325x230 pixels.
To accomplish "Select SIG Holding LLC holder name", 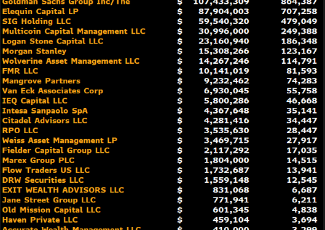I will (x=36, y=21).
